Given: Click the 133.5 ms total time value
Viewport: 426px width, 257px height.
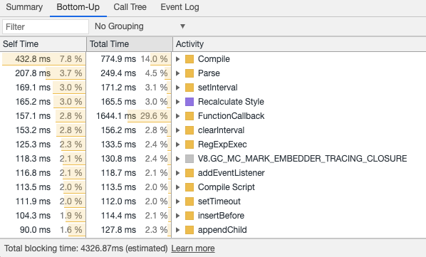Looking at the screenshot, I should tap(118, 145).
